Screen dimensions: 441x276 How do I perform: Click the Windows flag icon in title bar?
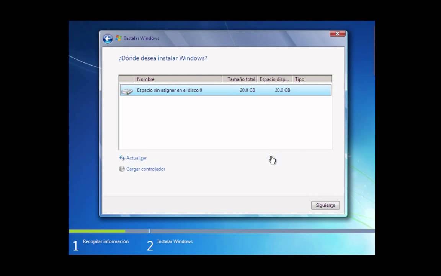[118, 38]
